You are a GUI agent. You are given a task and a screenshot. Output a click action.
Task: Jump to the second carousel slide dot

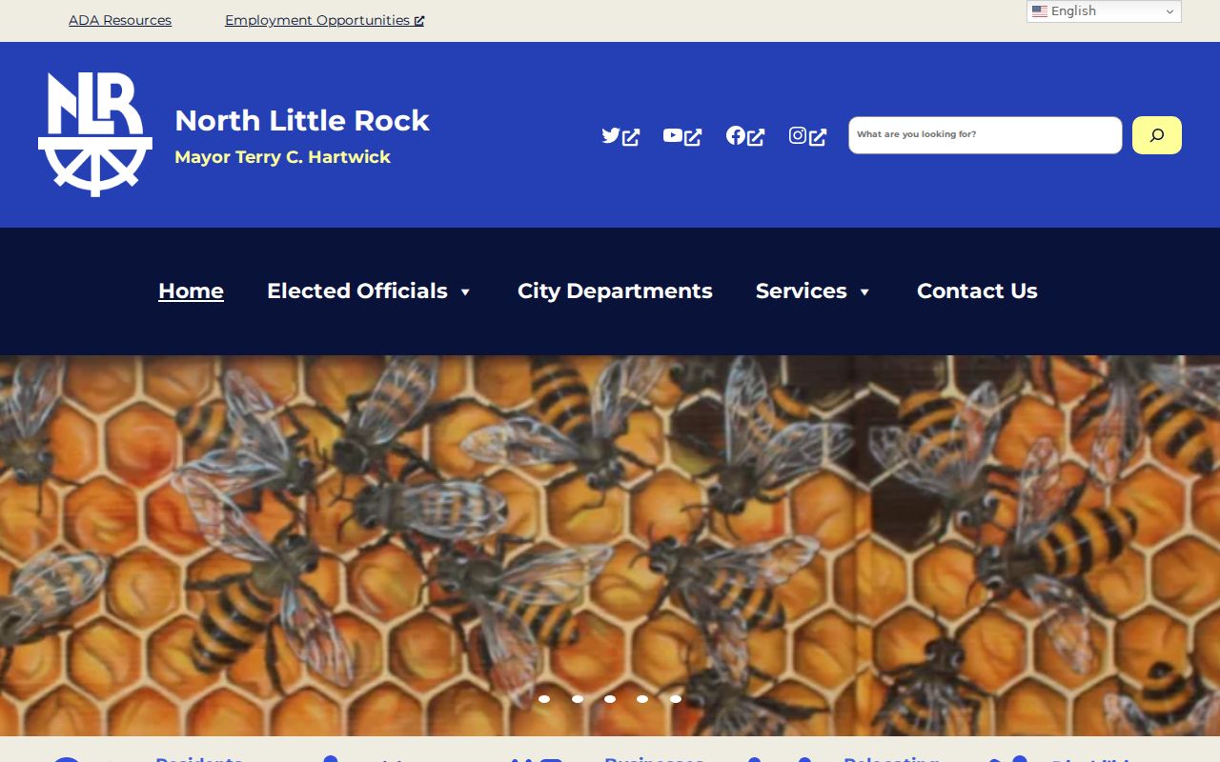point(578,699)
